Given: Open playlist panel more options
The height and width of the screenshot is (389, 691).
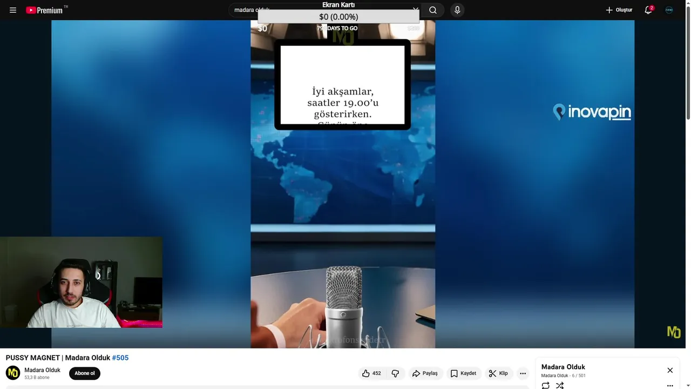Looking at the screenshot, I should point(670,386).
